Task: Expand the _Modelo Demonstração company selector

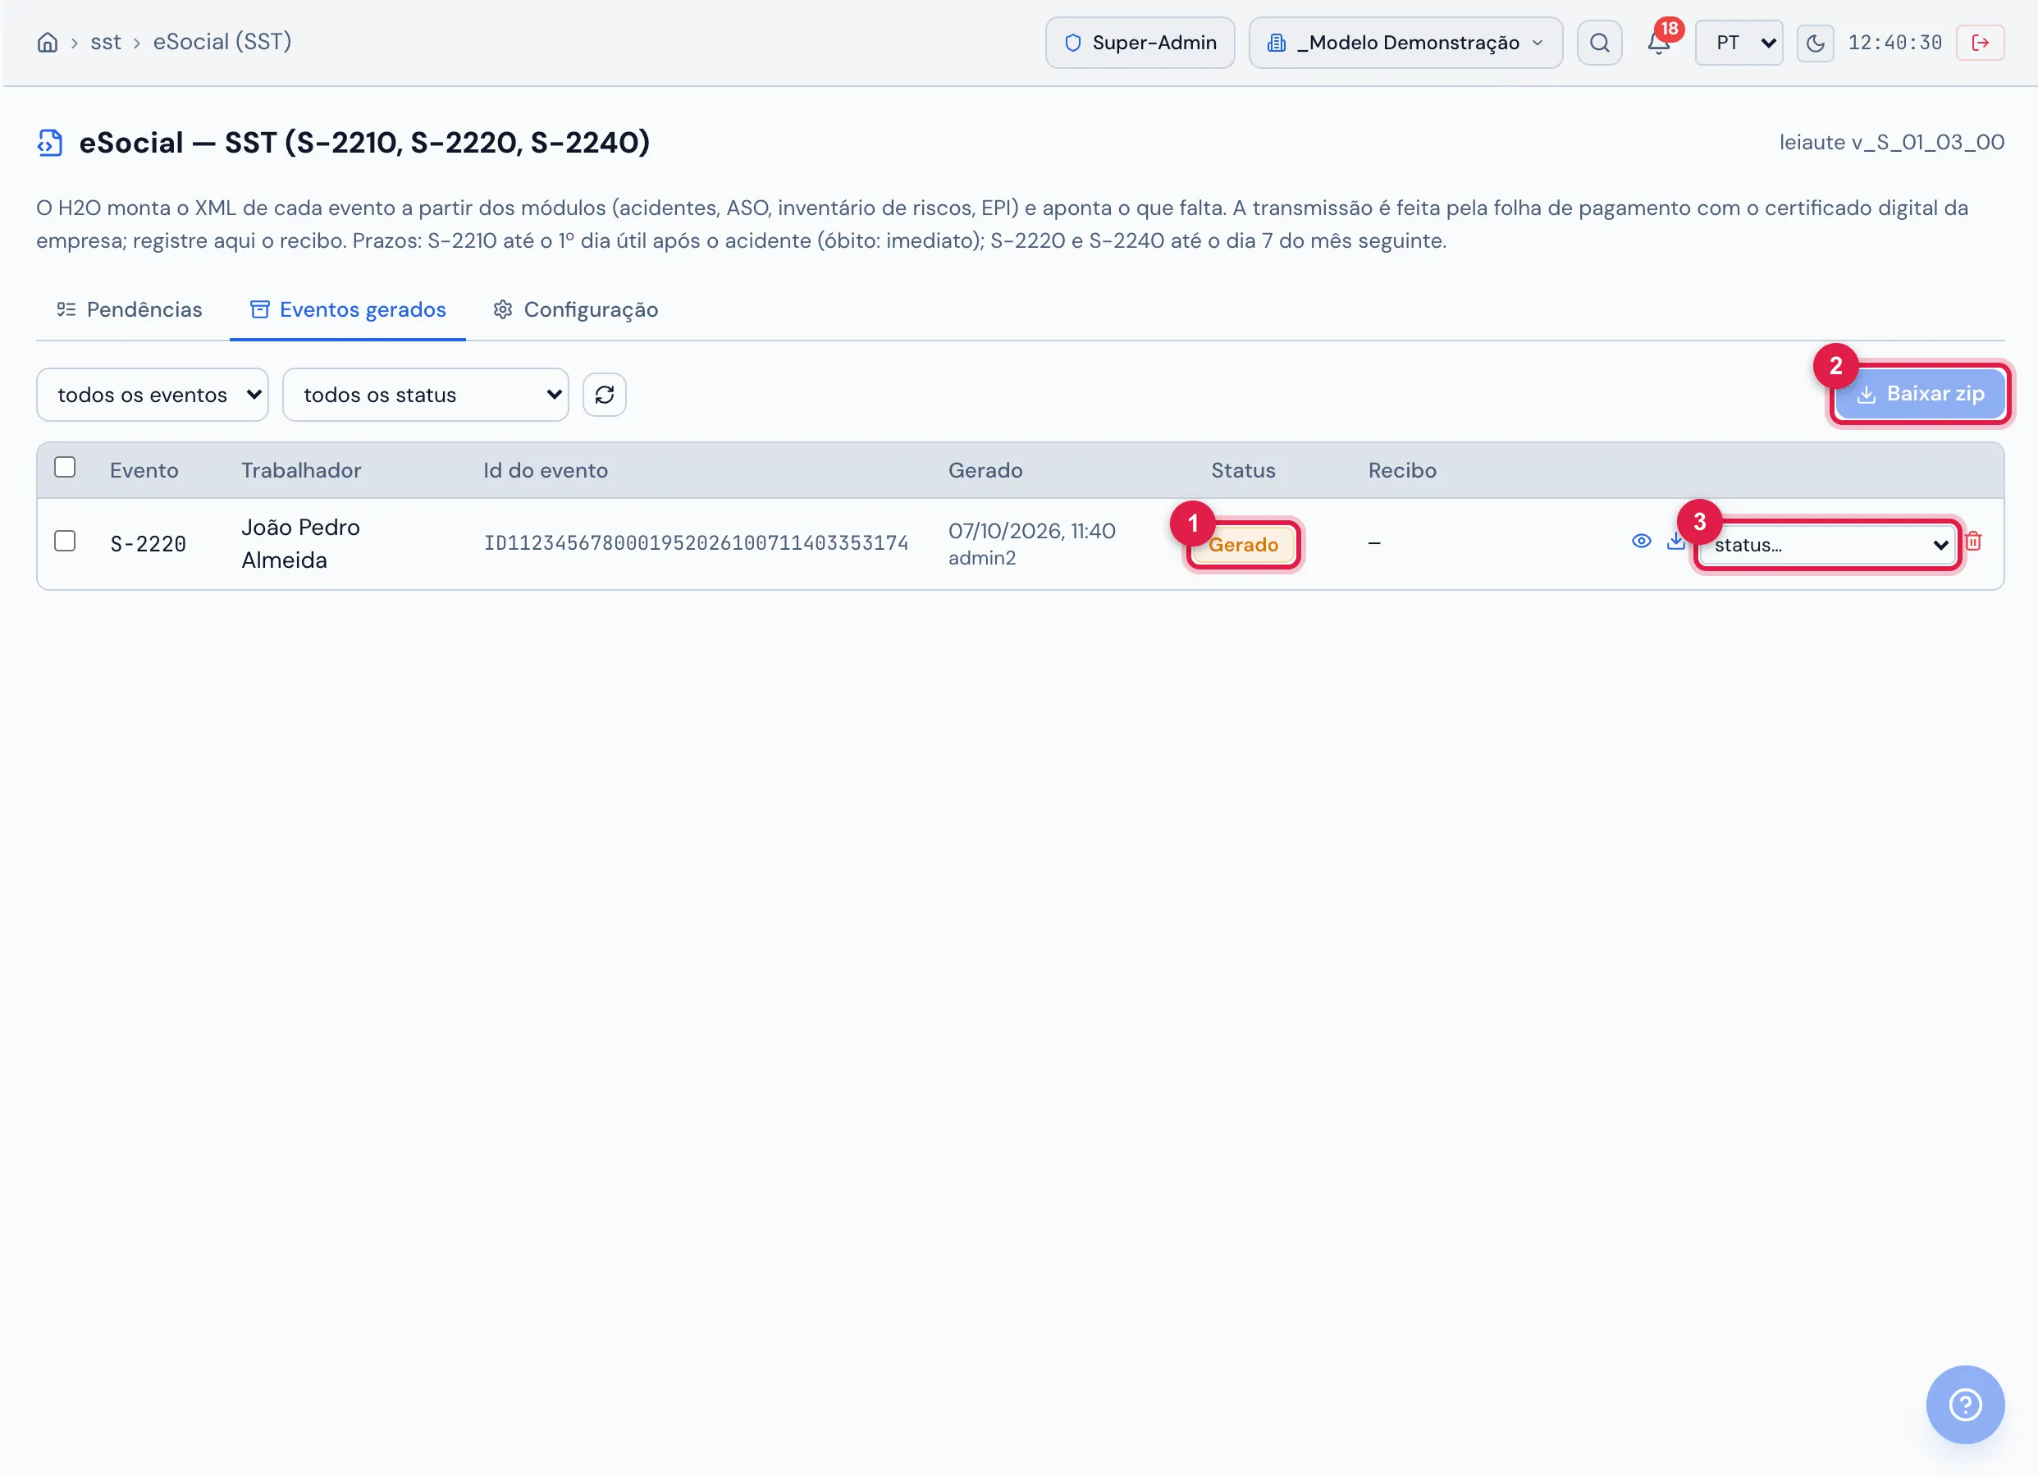Action: pyautogui.click(x=1405, y=43)
